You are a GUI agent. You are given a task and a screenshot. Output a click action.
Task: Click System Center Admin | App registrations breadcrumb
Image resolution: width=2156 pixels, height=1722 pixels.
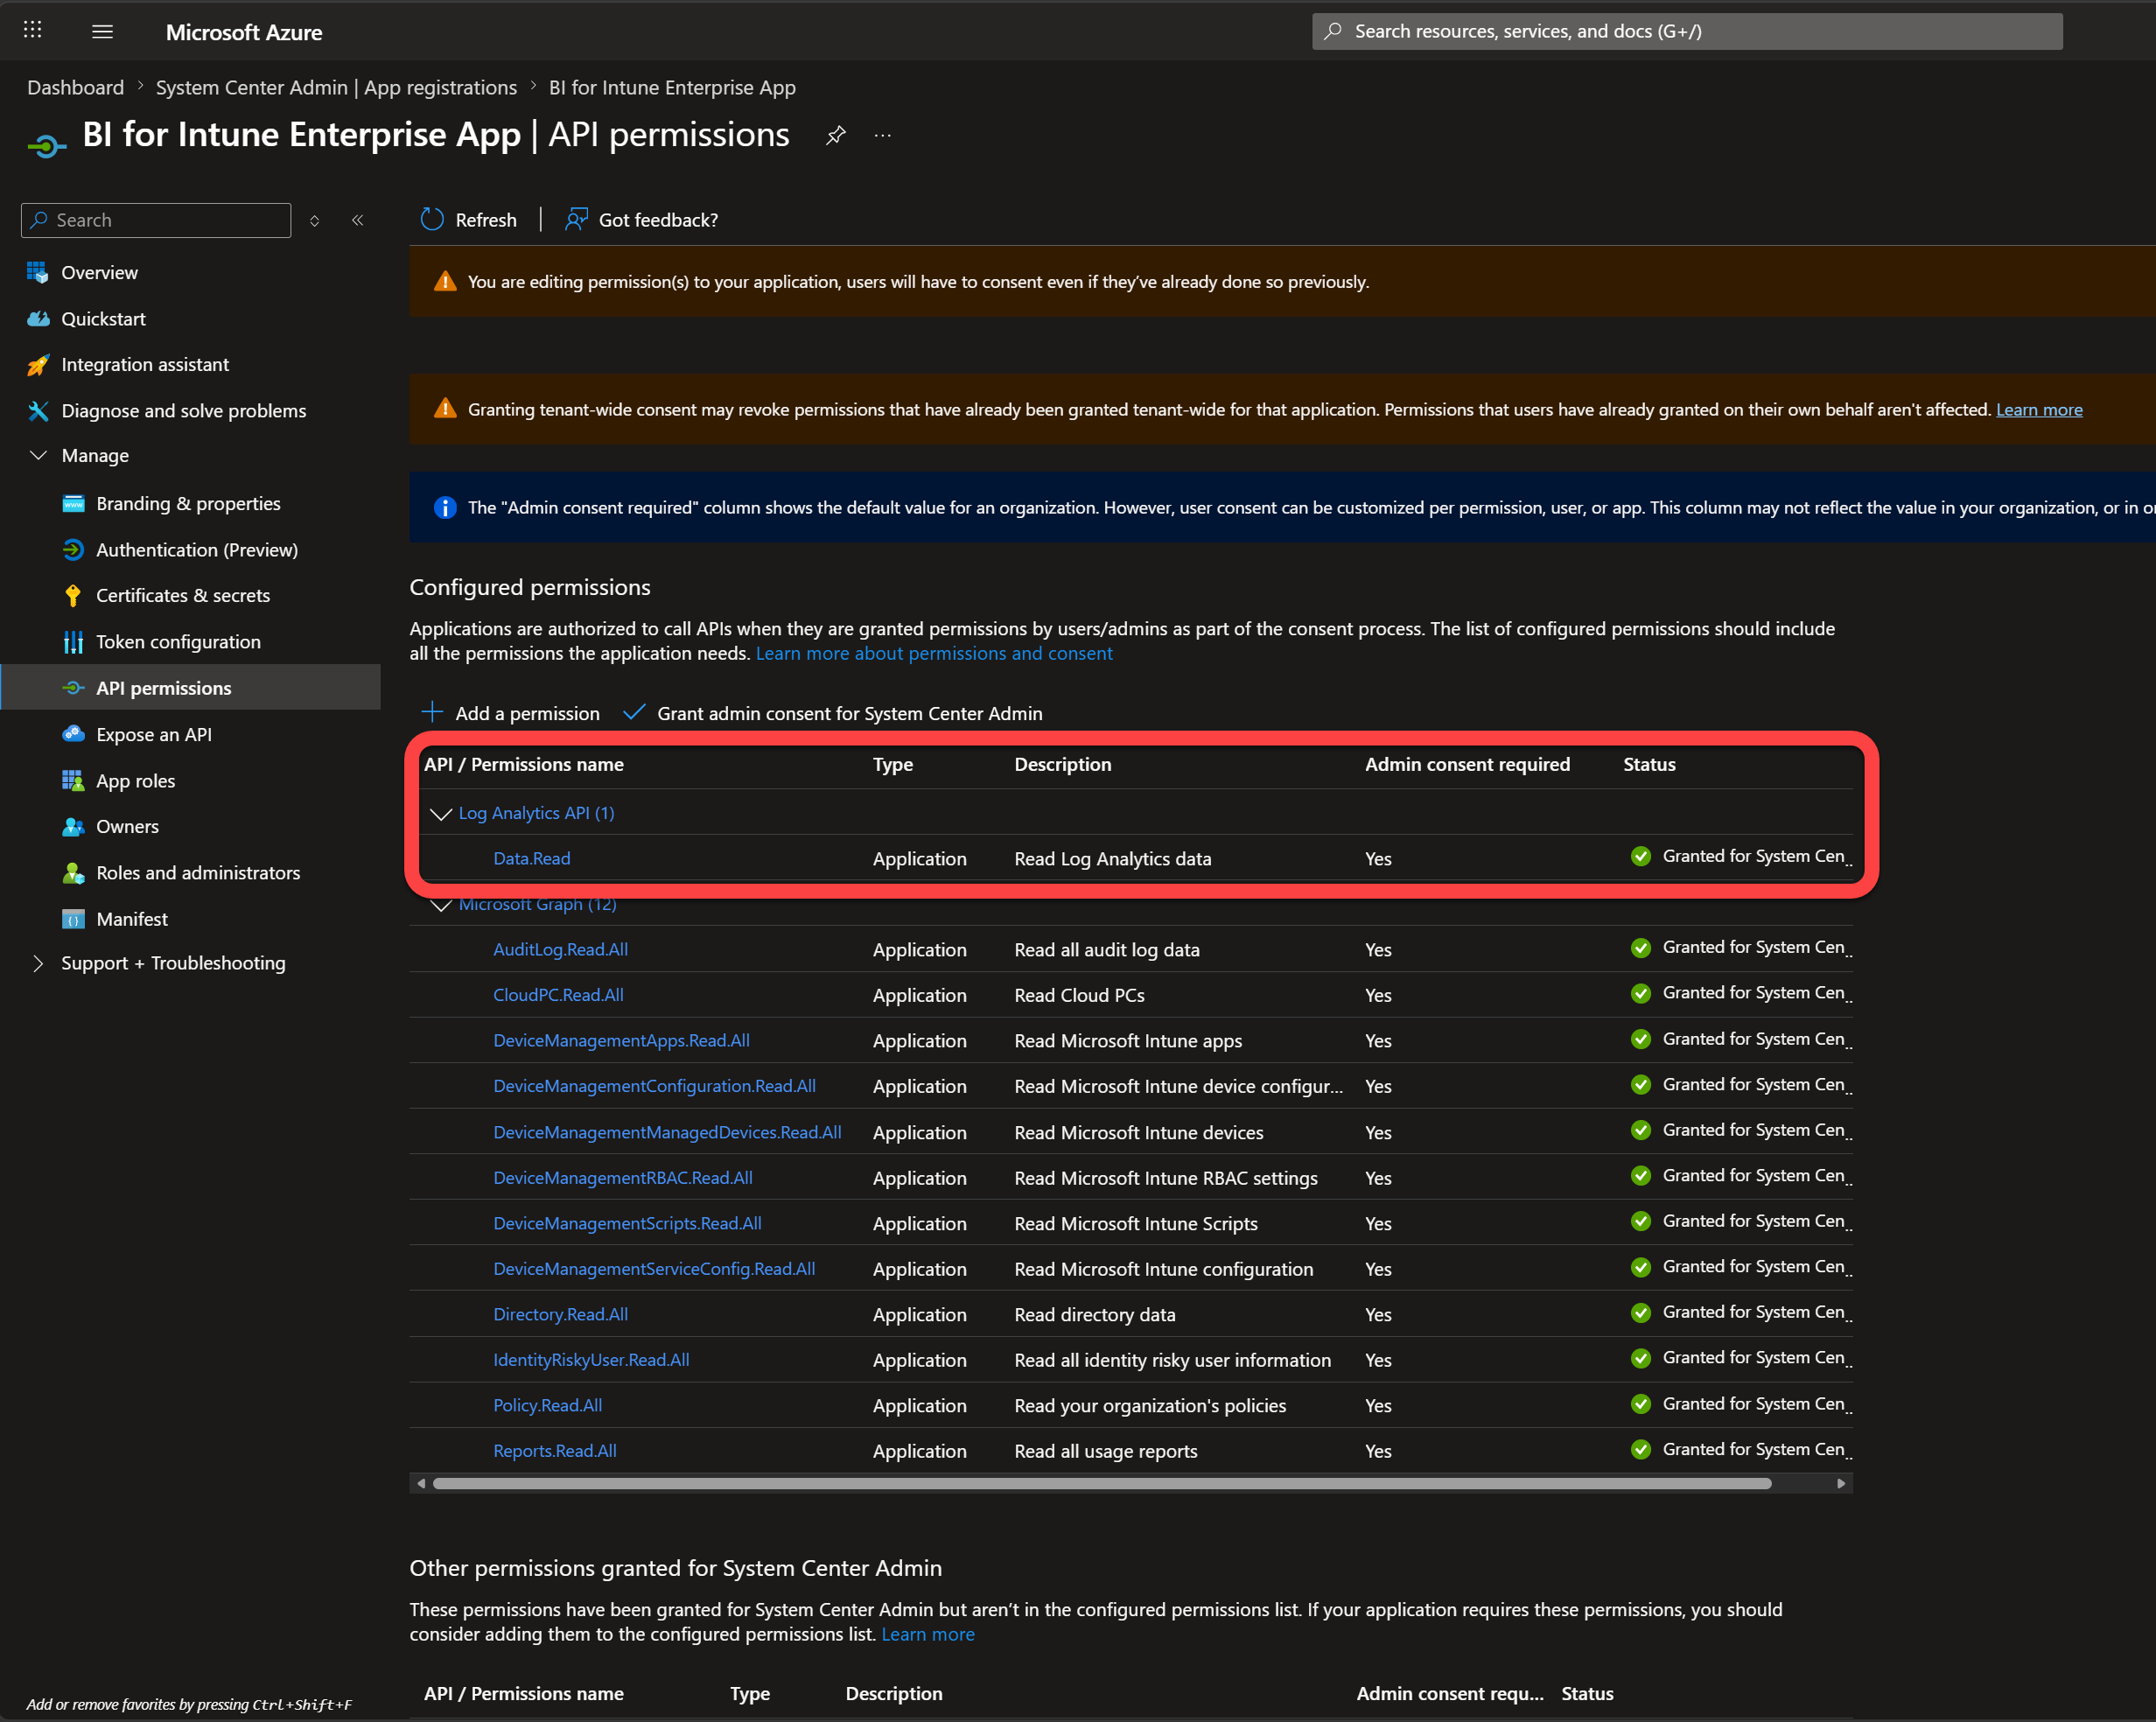click(x=336, y=88)
